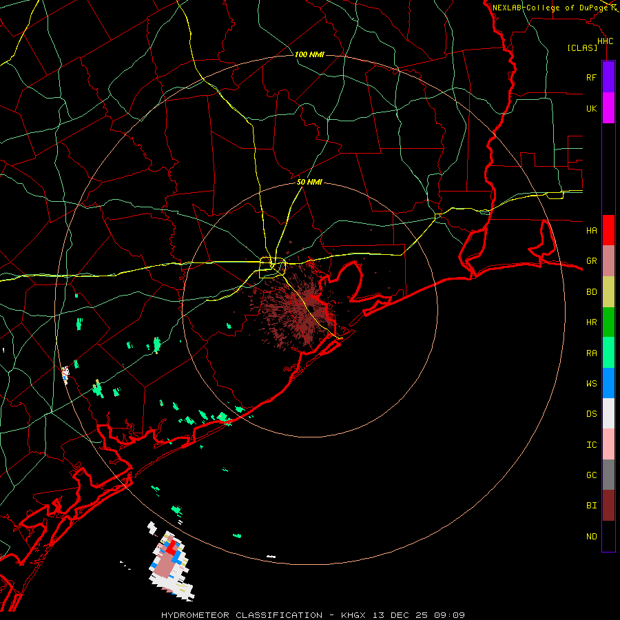The width and height of the screenshot is (620, 620).
Task: Pick the brown BI biological swatch
Action: coord(608,506)
